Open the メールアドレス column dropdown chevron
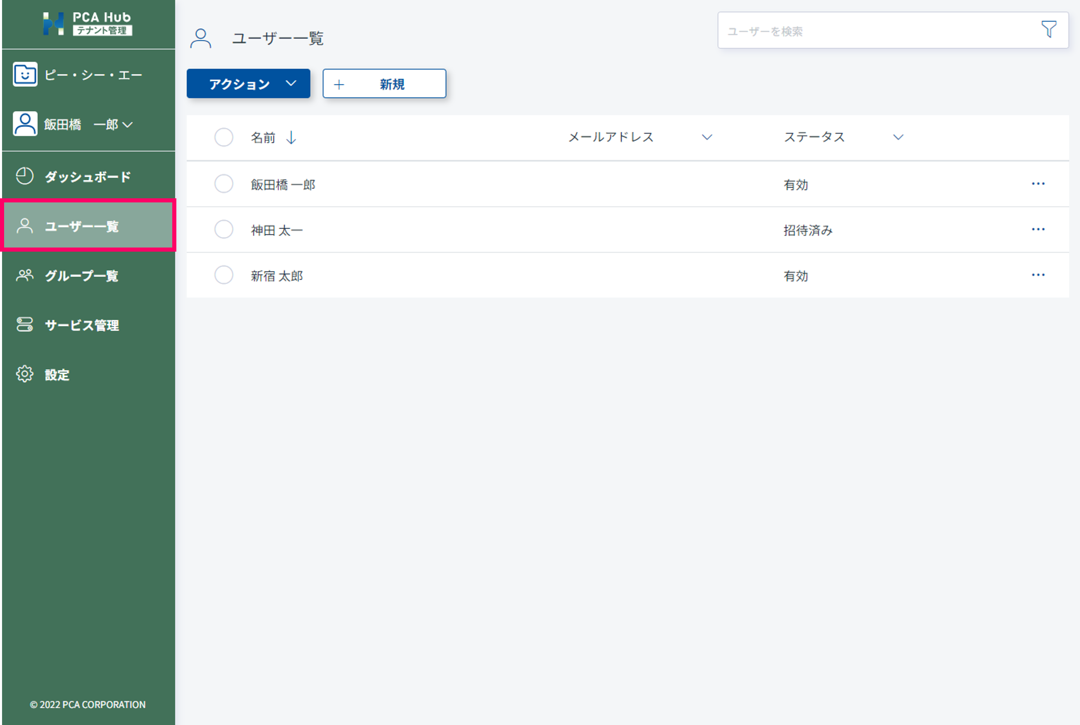The width and height of the screenshot is (1080, 725). point(707,137)
